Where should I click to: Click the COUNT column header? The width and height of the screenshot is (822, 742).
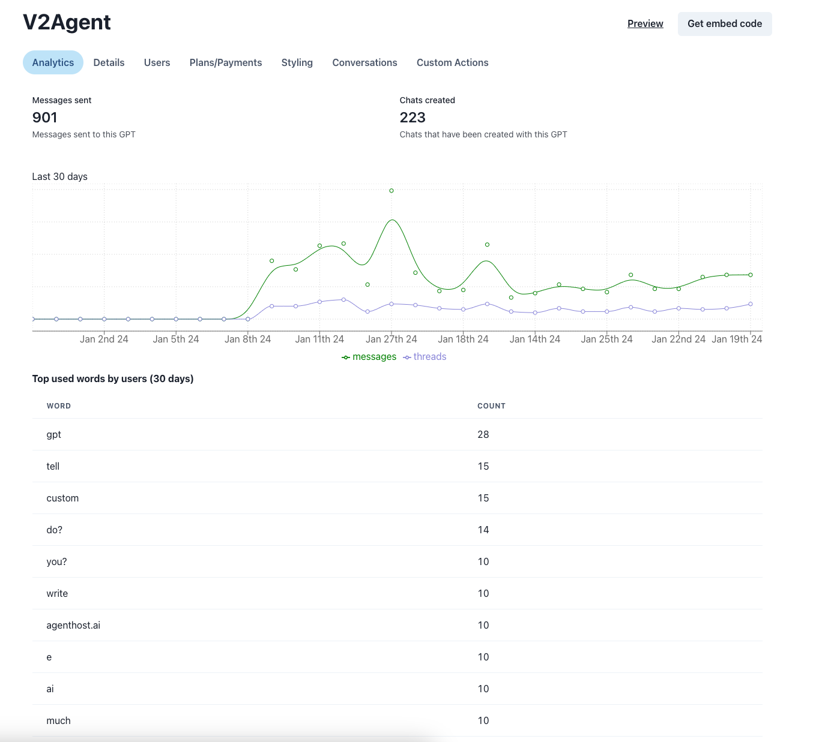pos(491,406)
